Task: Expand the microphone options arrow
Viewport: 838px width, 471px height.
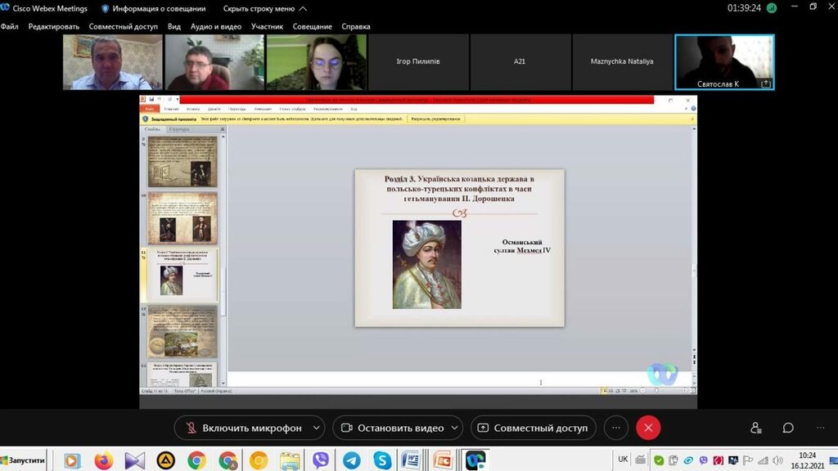Action: (317, 428)
